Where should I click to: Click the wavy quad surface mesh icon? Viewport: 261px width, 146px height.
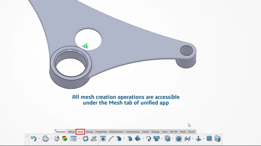(130, 138)
